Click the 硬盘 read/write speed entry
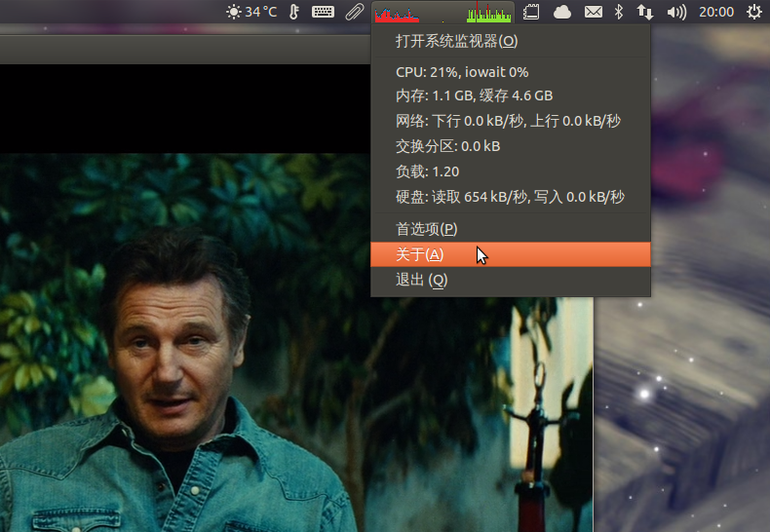 tap(511, 197)
